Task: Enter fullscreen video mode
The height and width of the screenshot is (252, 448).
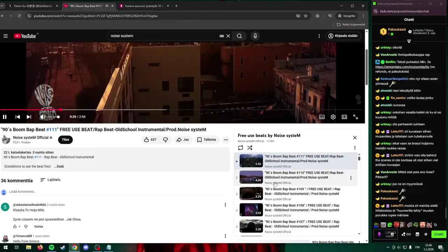Action: (356, 117)
